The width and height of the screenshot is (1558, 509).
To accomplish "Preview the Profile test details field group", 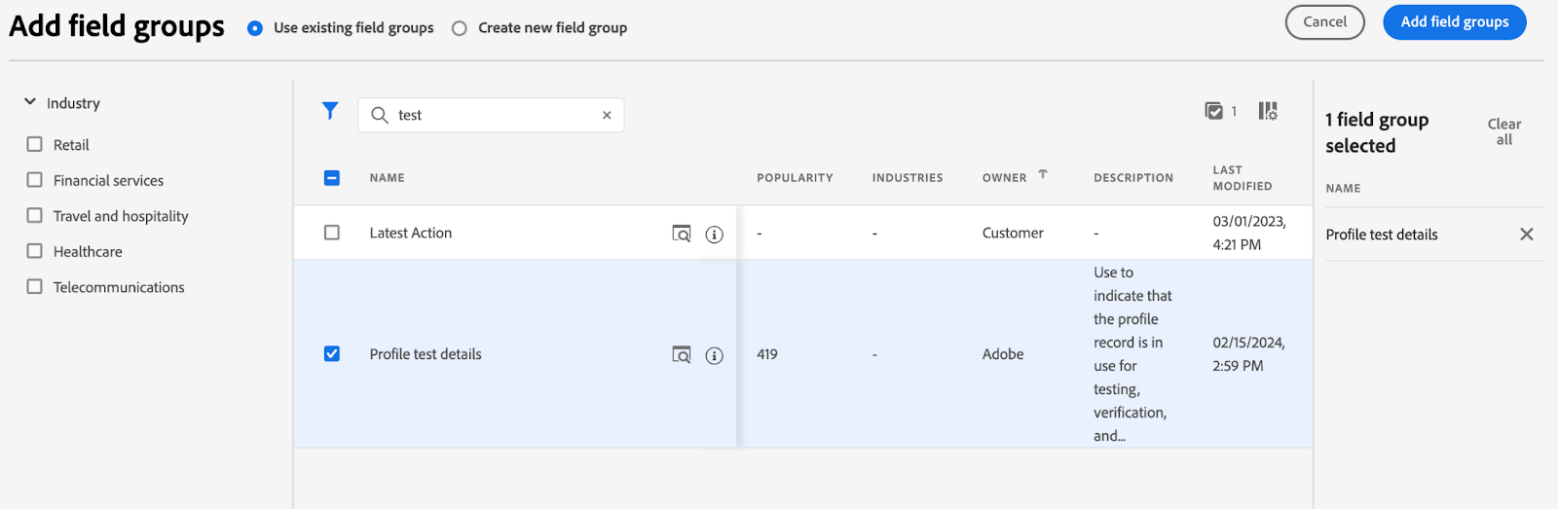I will pyautogui.click(x=682, y=355).
